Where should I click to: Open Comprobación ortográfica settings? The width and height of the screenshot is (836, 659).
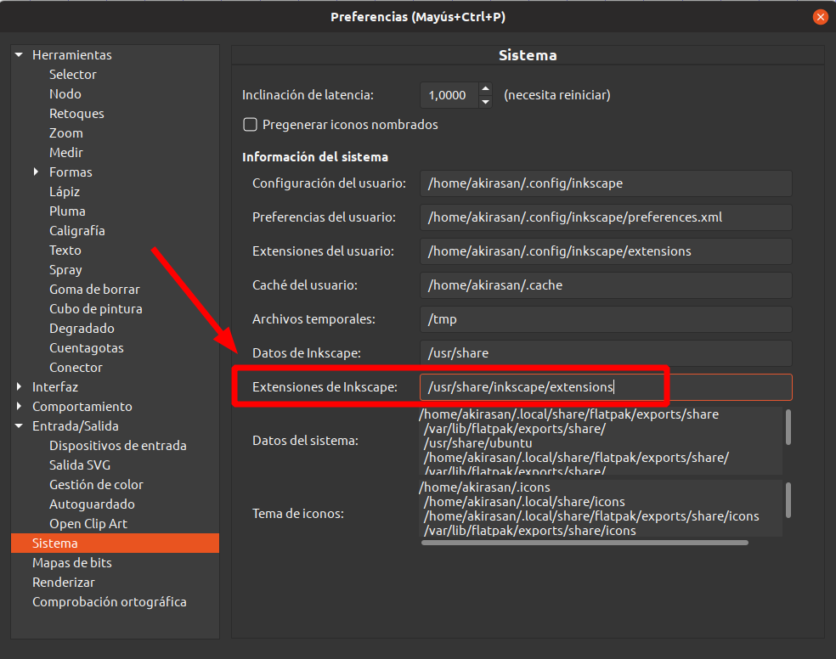tap(110, 601)
